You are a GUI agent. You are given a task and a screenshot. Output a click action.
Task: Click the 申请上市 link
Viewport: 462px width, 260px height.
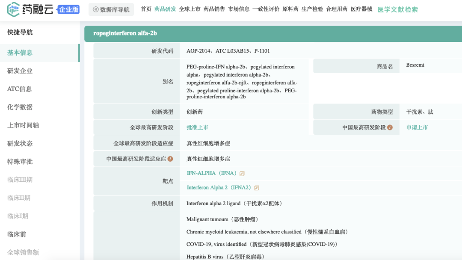(417, 127)
